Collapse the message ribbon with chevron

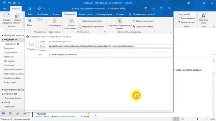171,32
